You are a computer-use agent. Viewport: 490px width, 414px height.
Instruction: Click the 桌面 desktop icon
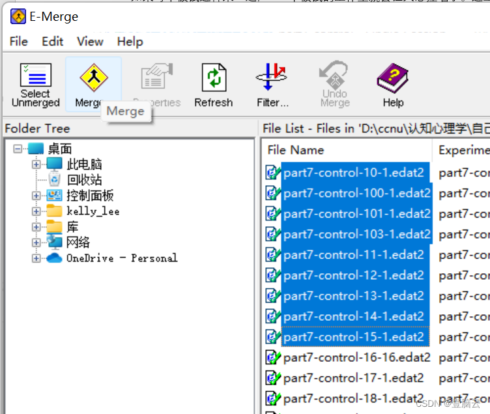(x=36, y=148)
